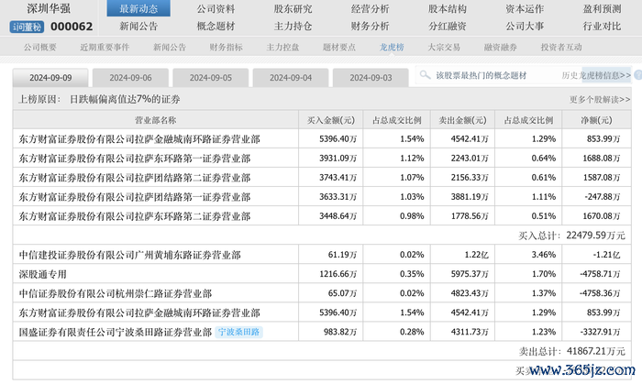
Task: Click the 上榜原因 日跌幅偏离值达7%的证券 text
Action: click(x=99, y=99)
